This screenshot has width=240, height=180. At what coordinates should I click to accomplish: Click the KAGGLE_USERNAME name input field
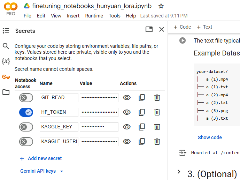point(59,142)
